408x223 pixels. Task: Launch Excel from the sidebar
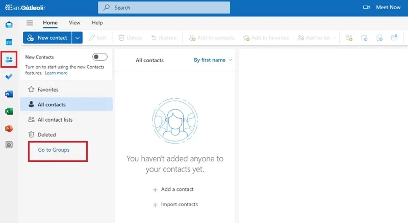9,111
